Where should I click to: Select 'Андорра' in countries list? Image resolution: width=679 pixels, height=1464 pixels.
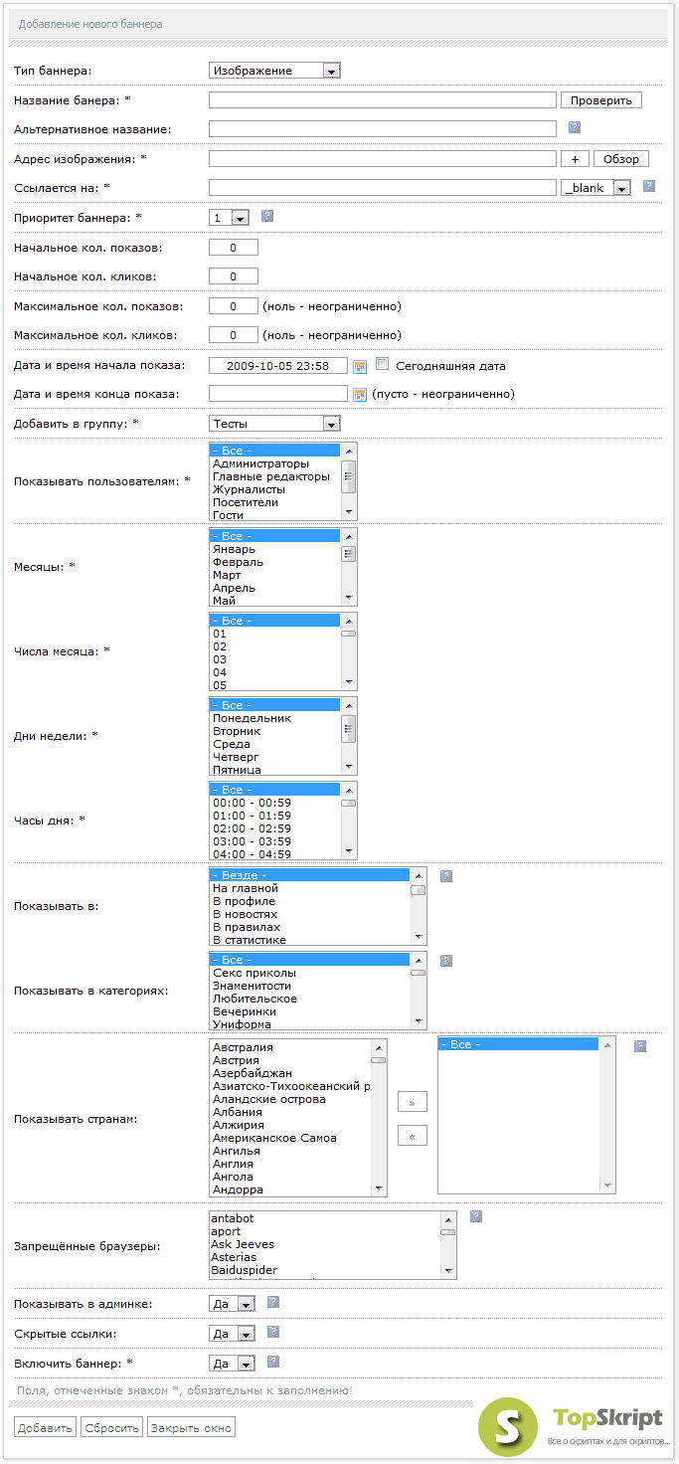coord(290,1189)
